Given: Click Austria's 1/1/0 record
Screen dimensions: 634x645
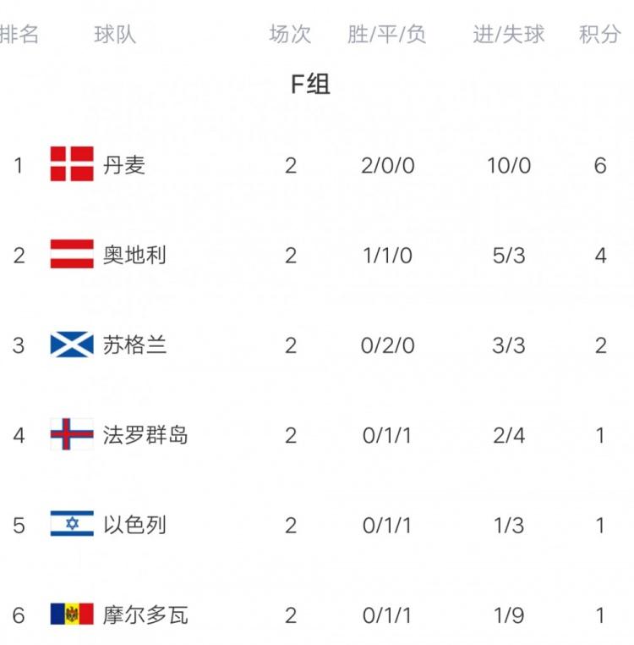Looking at the screenshot, I should click(387, 254).
